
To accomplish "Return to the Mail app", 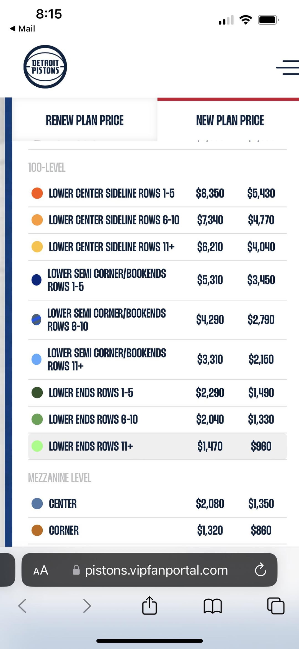I will pos(23,29).
